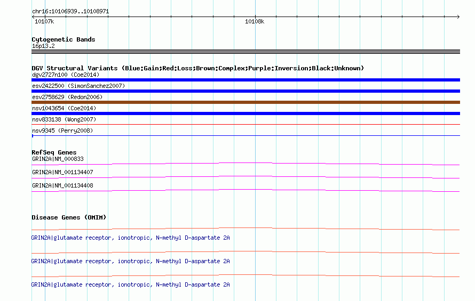
Task: Click the second orange OMIM gene line
Action: point(246,252)
